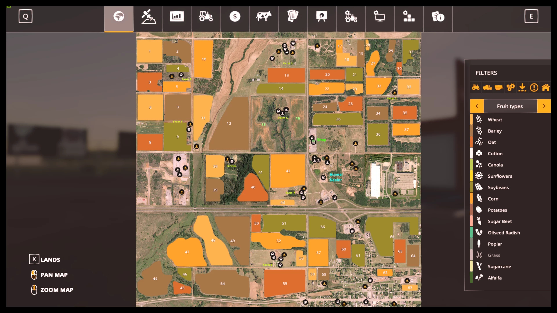Toggle the gears filter icon
Image resolution: width=557 pixels, height=313 pixels.
click(x=511, y=87)
